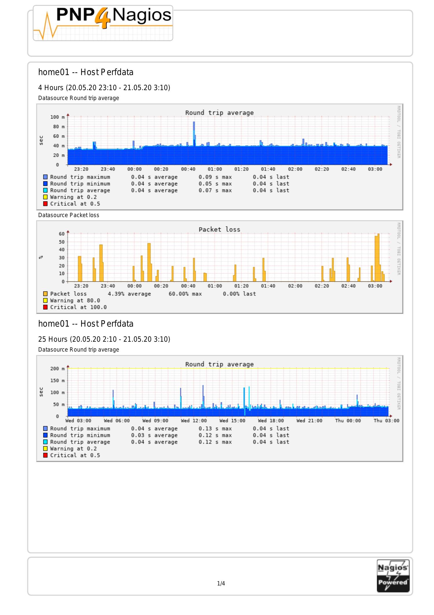Viewport: 434px width, 615px height.
Task: Click the yellow "Warning at 80.0" legend swatch
Action: (45, 301)
